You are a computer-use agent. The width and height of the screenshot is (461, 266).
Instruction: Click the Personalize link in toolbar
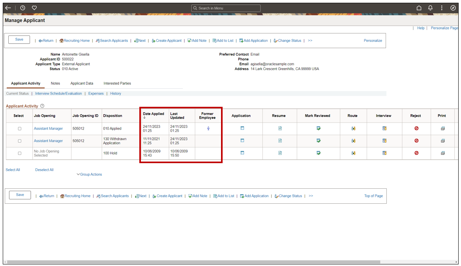[373, 41]
